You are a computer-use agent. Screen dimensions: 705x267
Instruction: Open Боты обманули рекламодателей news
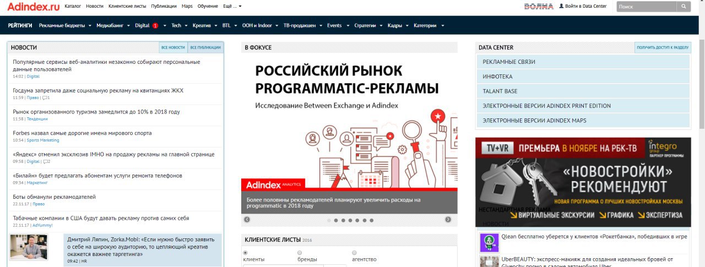[54, 197]
